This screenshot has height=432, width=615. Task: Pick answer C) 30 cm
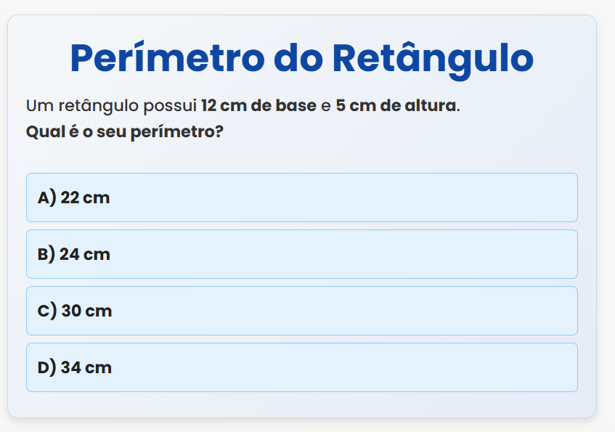(301, 311)
